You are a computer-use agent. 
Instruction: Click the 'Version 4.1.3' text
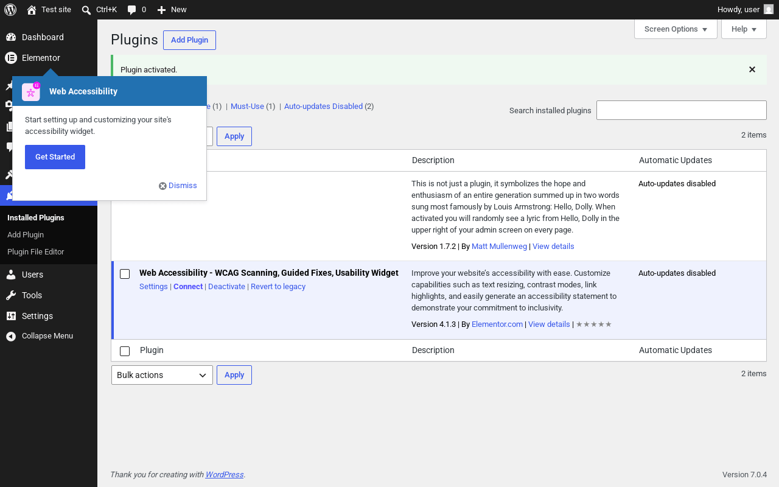point(433,324)
